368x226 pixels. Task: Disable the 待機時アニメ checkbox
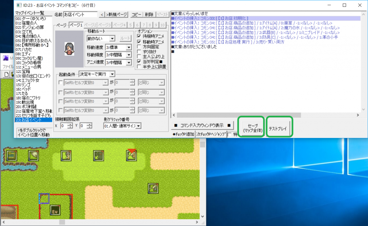[139, 36]
